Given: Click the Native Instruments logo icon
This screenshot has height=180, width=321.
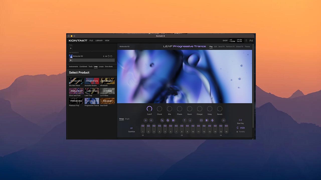Looking at the screenshot, I should 251,40.
